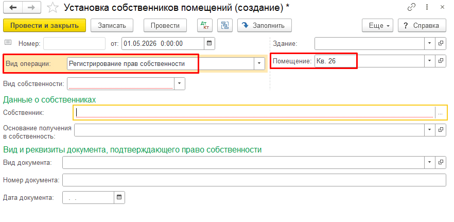Open the Еще menu

377,26
